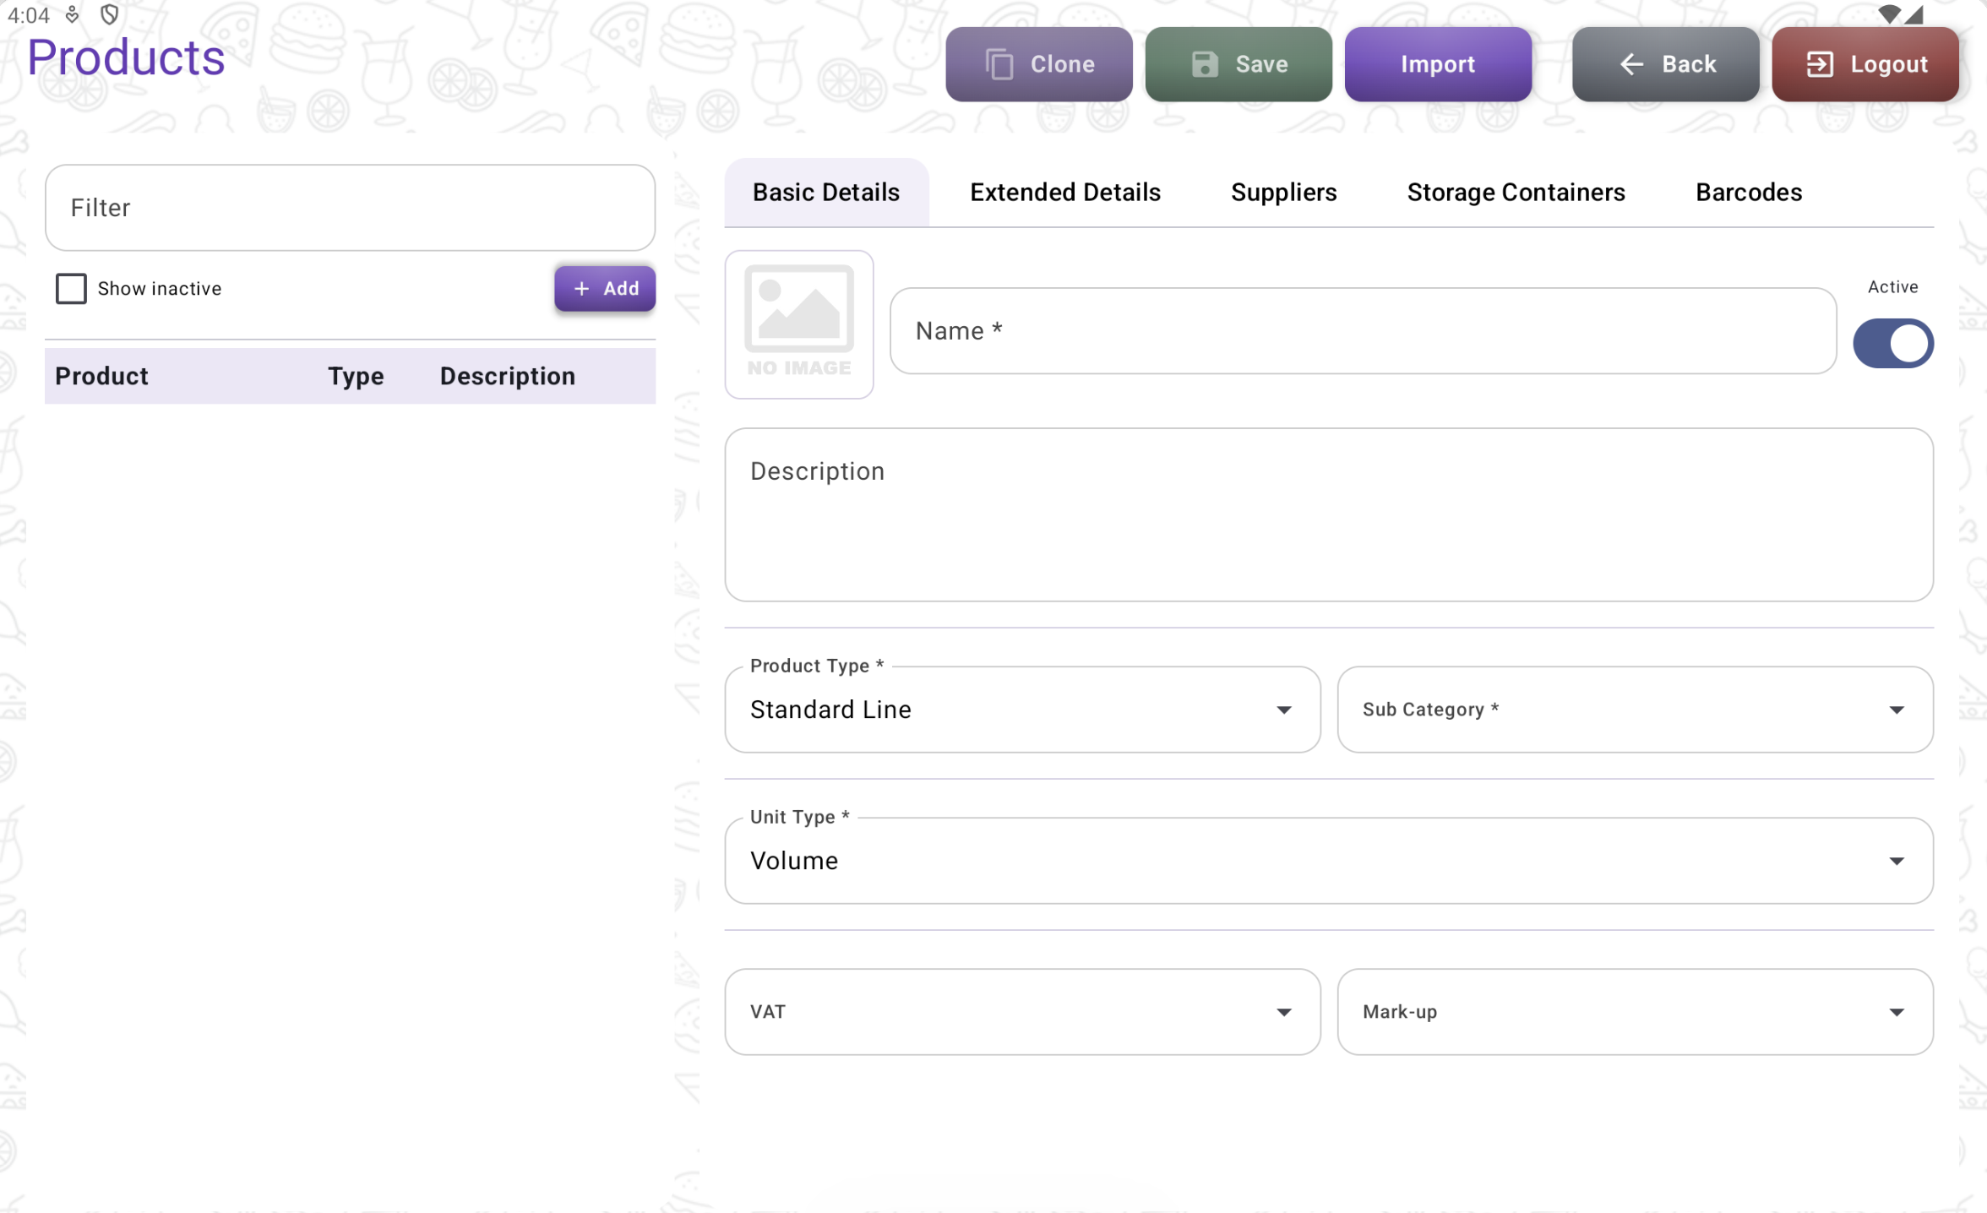The image size is (1987, 1213).
Task: Tap the shield icon in status bar
Action: point(109,14)
